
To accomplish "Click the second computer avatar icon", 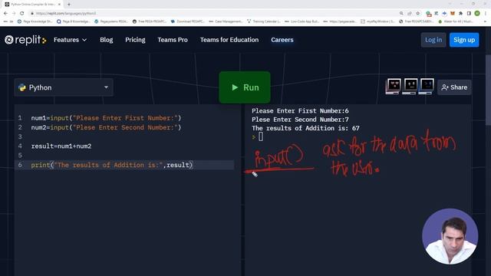I will pyautogui.click(x=410, y=87).
